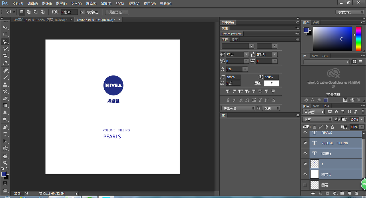This screenshot has width=366, height=198.
Task: Open the 锐利 anti-aliasing dropdown
Action: tap(271, 108)
